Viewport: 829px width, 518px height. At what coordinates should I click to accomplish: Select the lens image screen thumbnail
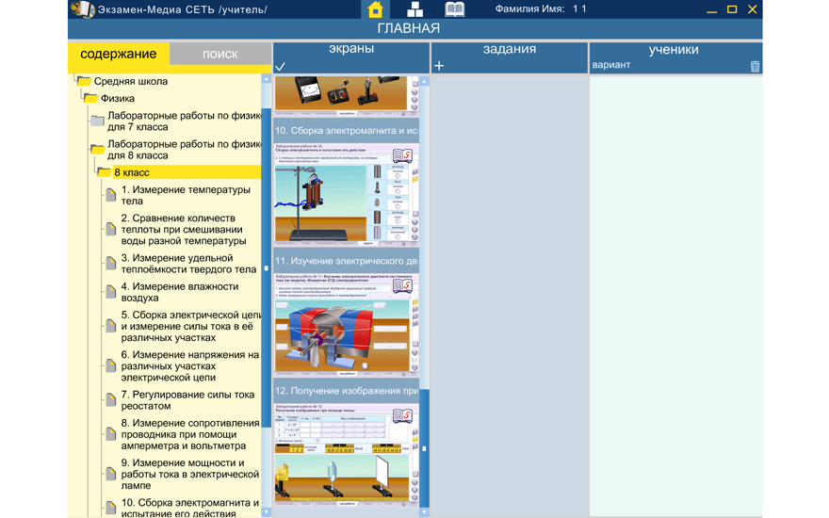point(347,455)
